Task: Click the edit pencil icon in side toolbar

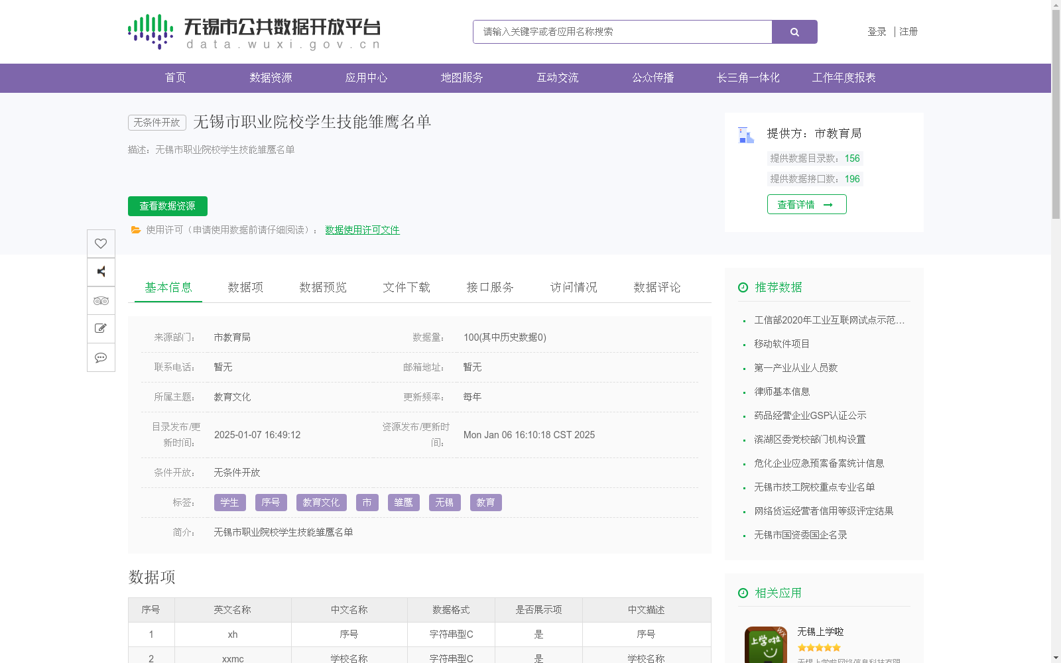Action: [x=101, y=329]
